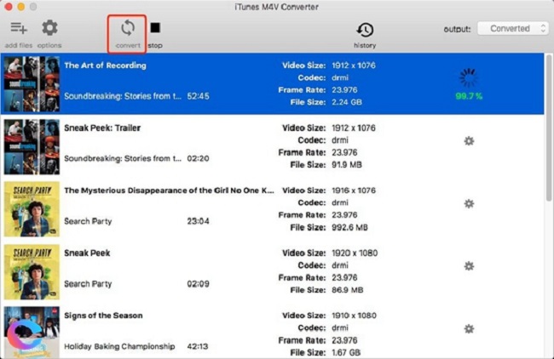Select the Signs of the Season thumbnail
Viewport: 554px width, 359px height.
click(32, 332)
